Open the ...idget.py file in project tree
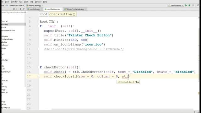Screen dimensions: 201x113 5,60
